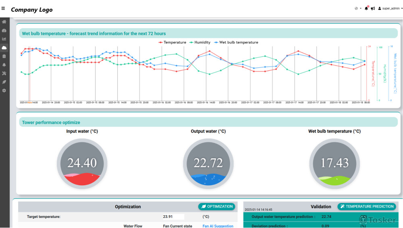Toggle the Humidity legend series
Viewport: 403px width, 228px height.
200,42
